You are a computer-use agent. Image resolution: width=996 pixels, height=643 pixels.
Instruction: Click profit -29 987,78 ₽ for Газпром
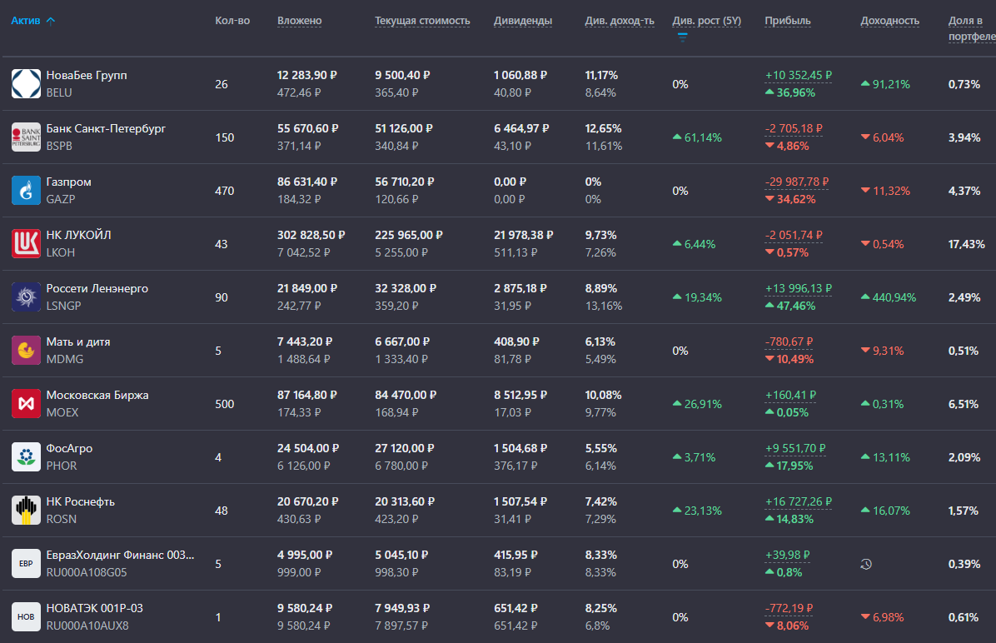(796, 182)
